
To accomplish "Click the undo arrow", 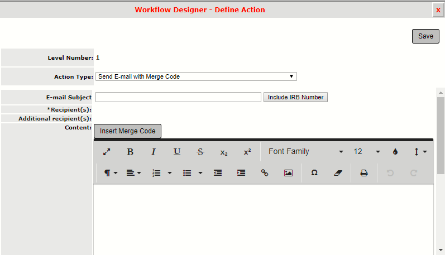I will coord(390,173).
